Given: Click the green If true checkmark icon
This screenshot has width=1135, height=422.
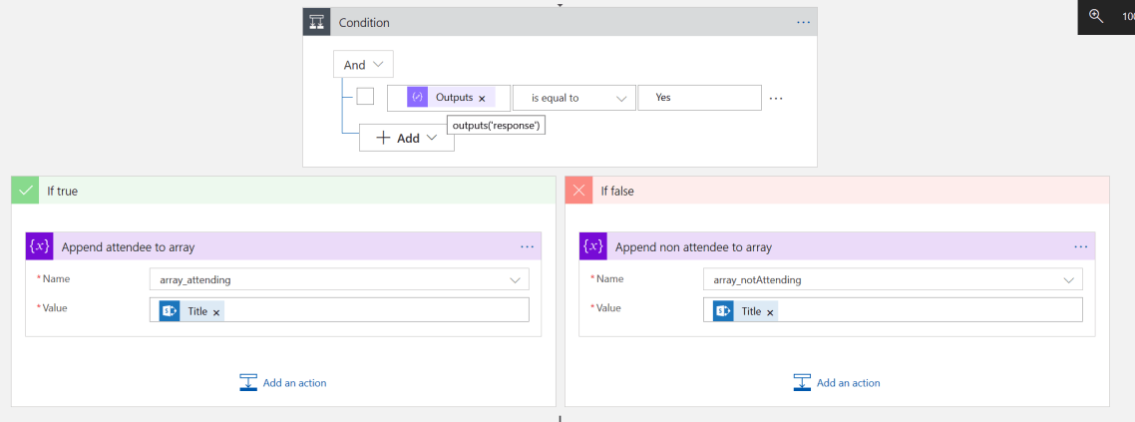Looking at the screenshot, I should pos(26,191).
